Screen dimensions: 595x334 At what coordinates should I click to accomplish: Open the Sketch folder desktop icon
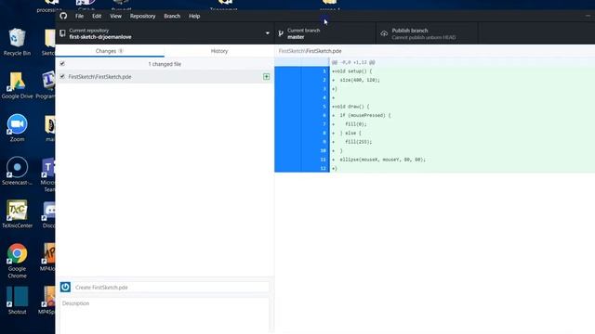(x=49, y=42)
